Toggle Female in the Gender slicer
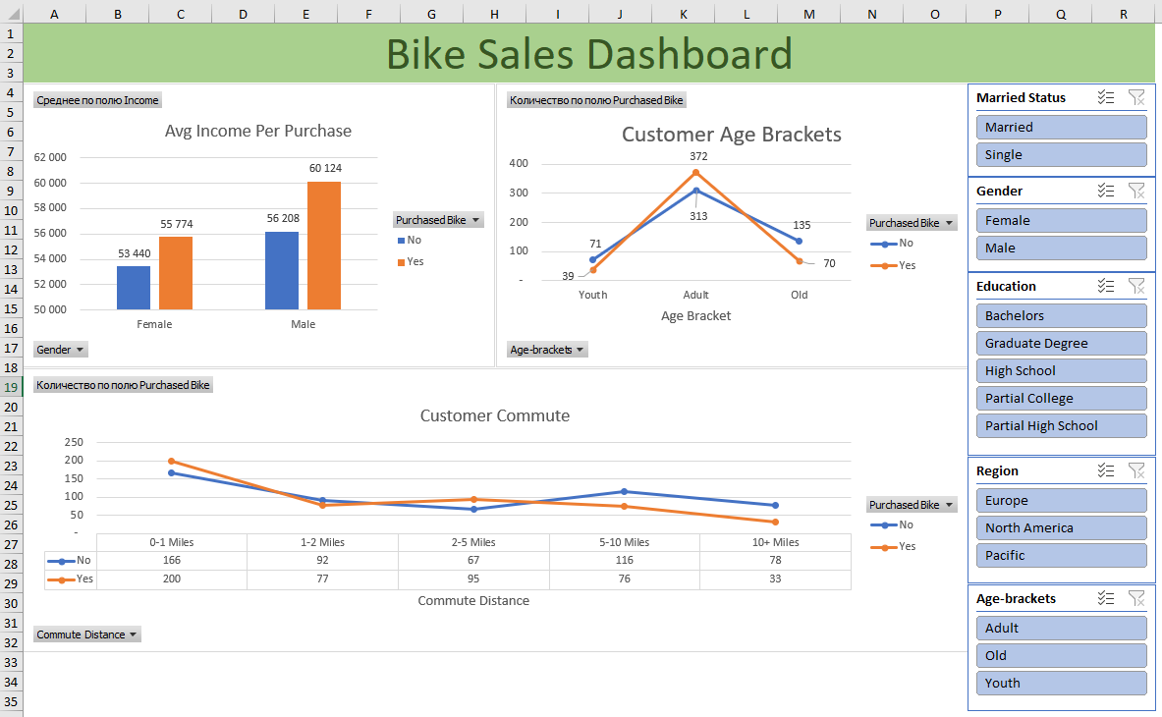Viewport: 1162px width, 717px height. point(1062,220)
